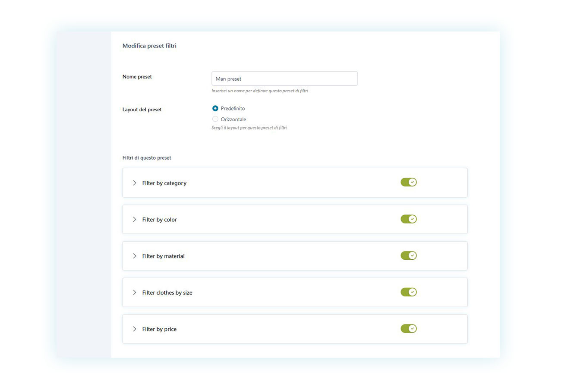Click the "Filter by material" title text
Screen dimensions: 561x387
164,256
